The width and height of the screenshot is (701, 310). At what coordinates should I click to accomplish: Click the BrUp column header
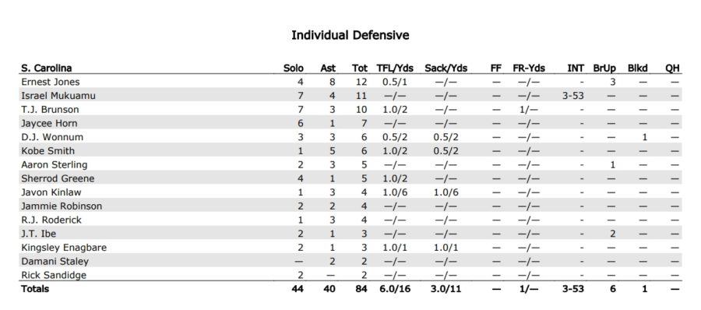pyautogui.click(x=604, y=69)
